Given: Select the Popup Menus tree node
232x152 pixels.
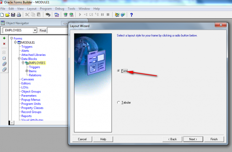Looking at the screenshot, I should (31, 100).
